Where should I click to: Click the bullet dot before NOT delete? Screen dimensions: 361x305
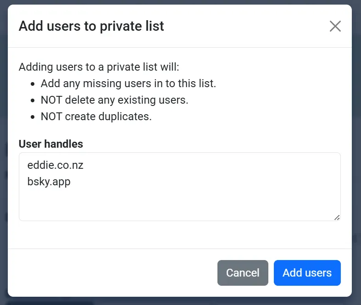(x=33, y=100)
